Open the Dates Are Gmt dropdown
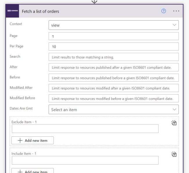The image size is (189, 173). (x=113, y=110)
